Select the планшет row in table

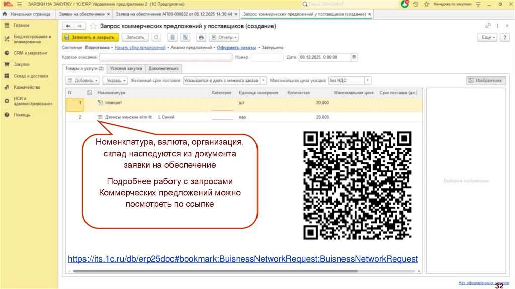[244, 105]
